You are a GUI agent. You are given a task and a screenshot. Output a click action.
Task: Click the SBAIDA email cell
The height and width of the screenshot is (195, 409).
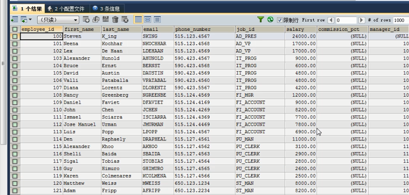158,154
